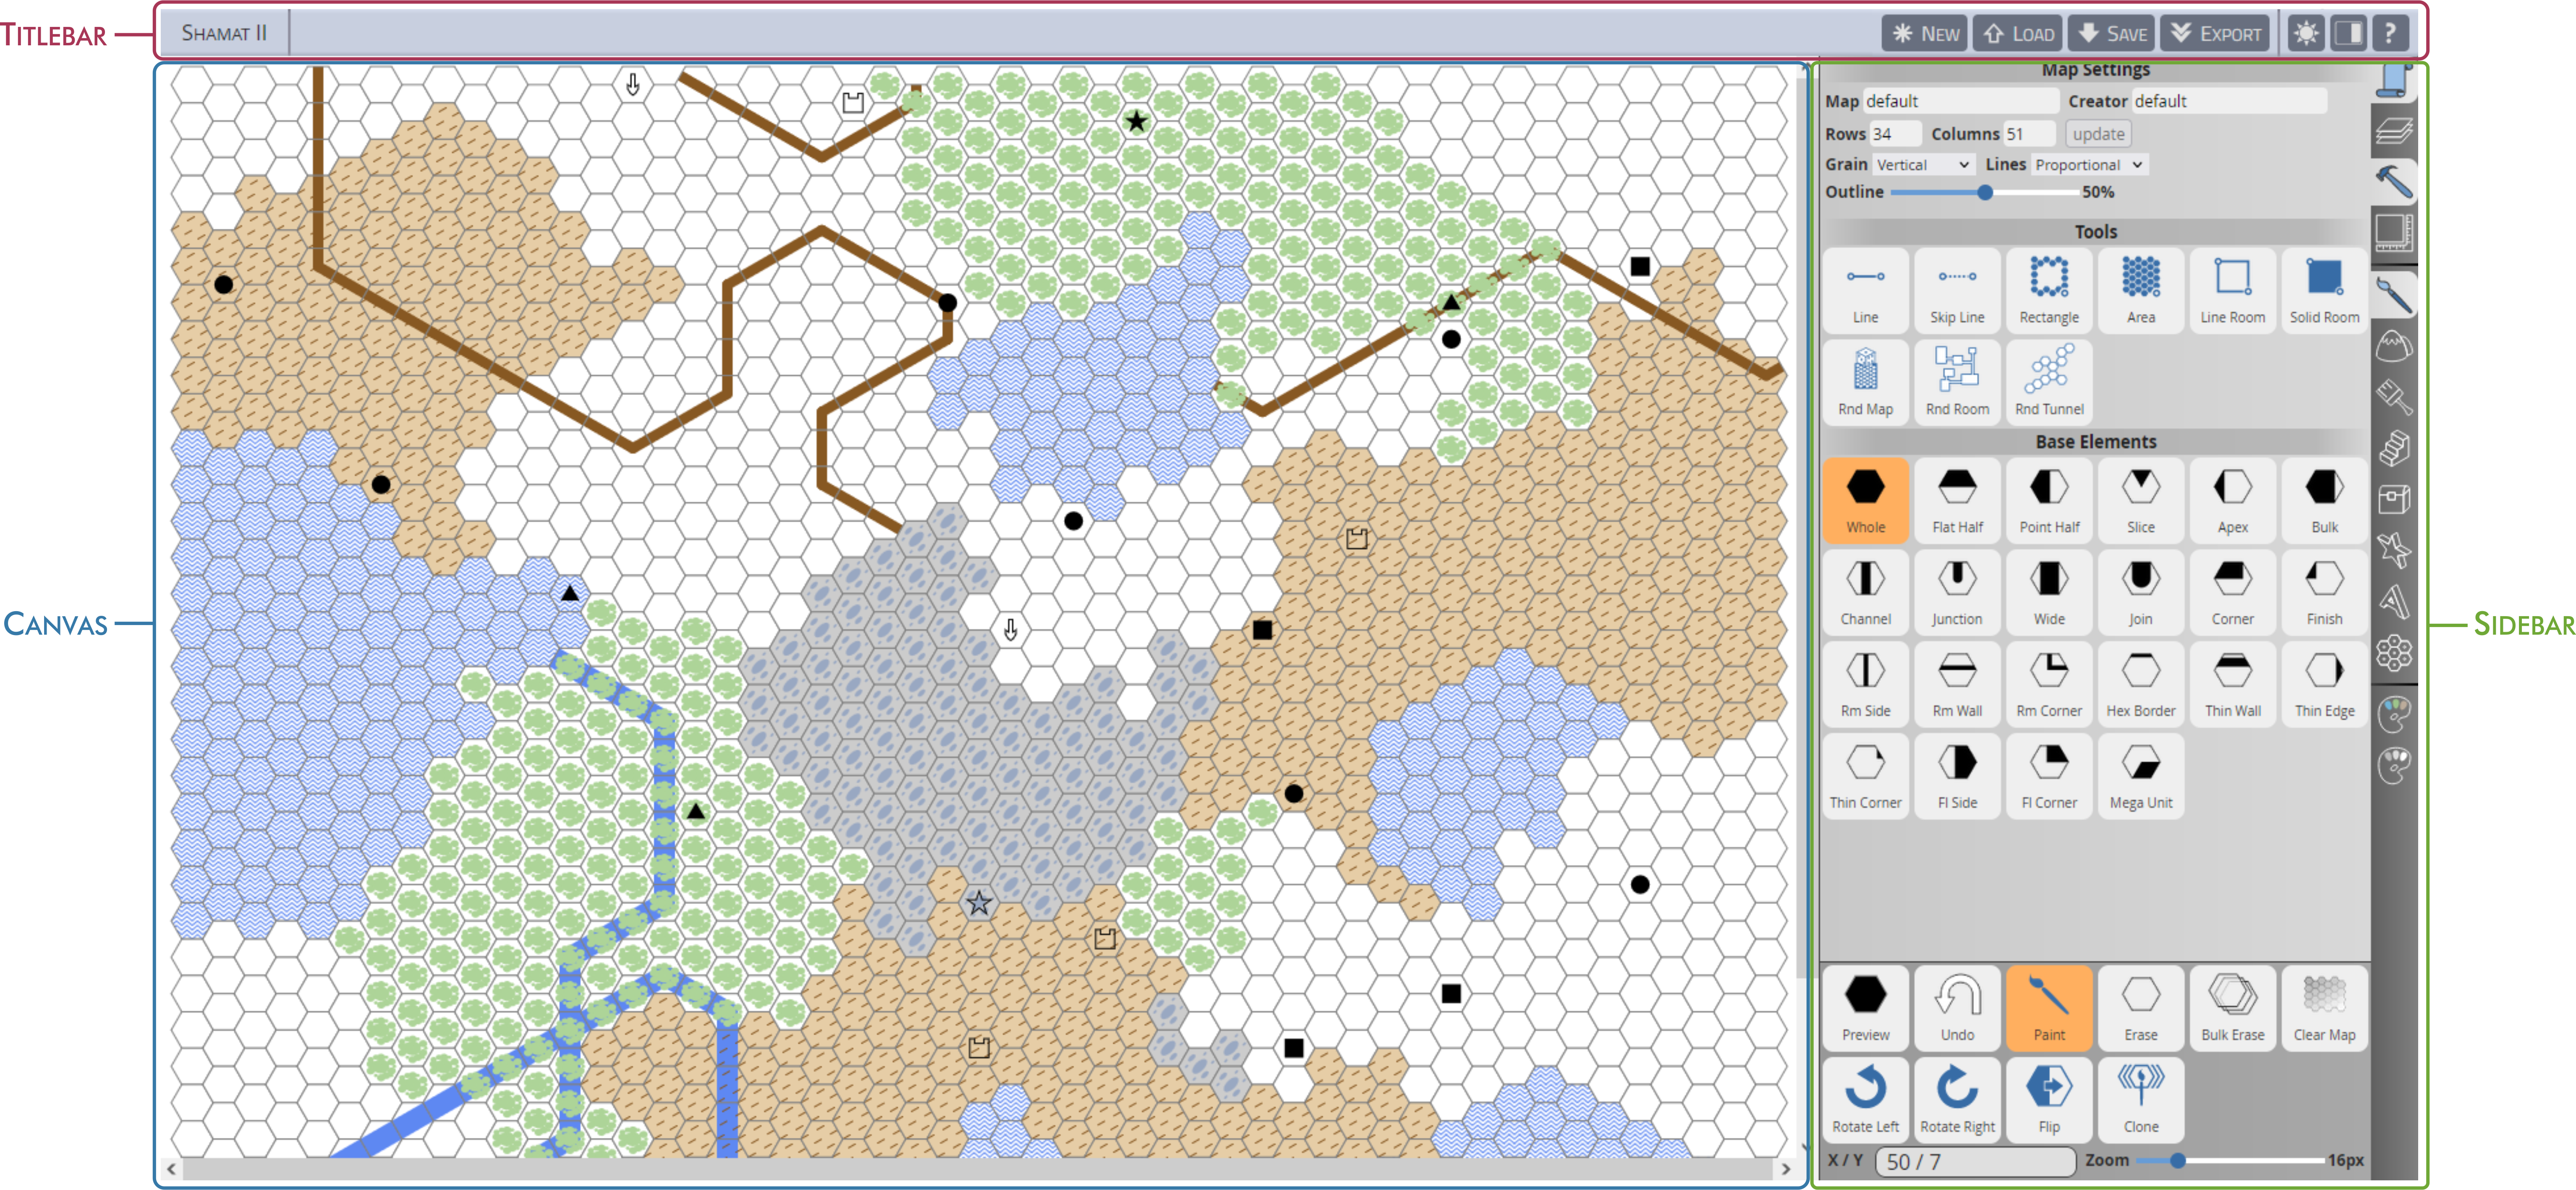
Task: Choose the Rectangle tool
Action: 2049,290
